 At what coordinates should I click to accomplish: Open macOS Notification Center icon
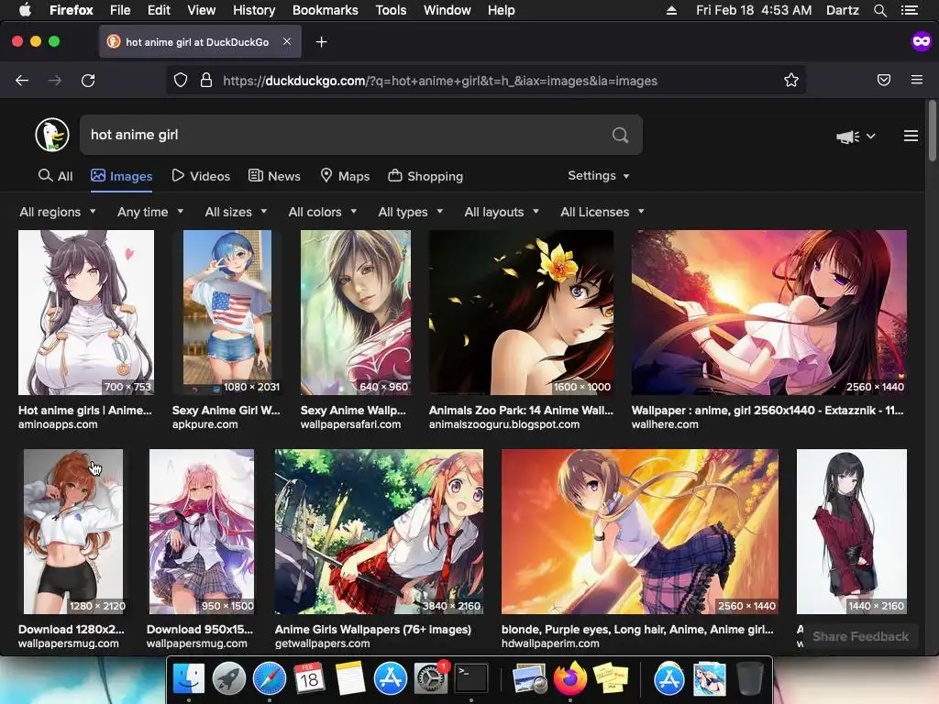tap(910, 10)
